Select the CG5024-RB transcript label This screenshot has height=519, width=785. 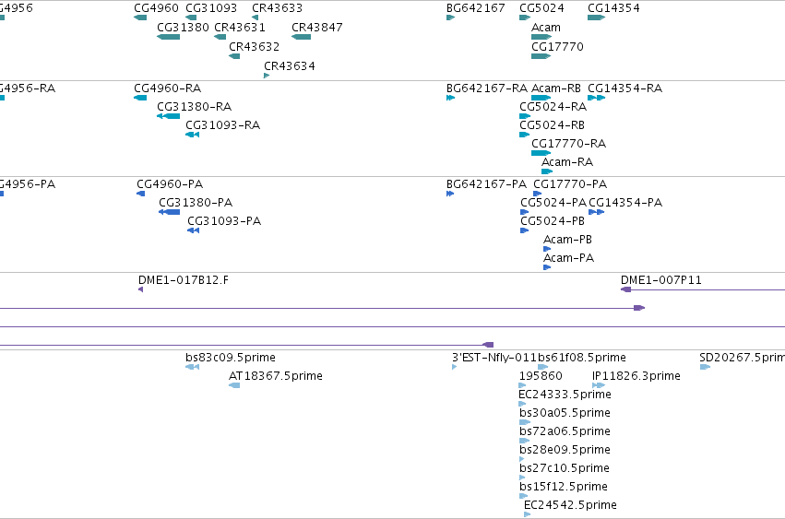552,125
